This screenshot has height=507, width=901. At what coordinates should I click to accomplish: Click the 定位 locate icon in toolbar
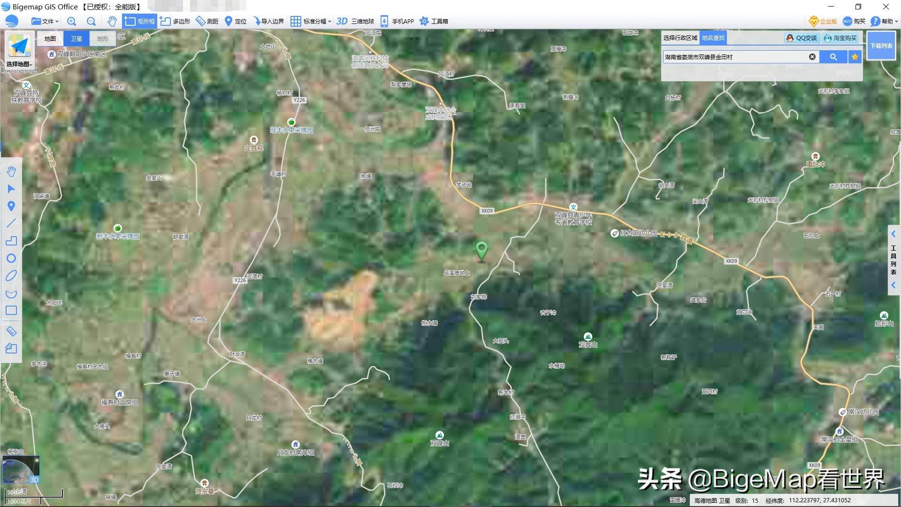[x=229, y=21]
